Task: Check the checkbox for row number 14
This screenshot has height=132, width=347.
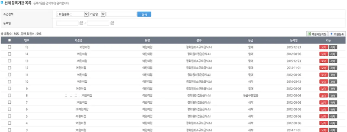Action: [9, 54]
